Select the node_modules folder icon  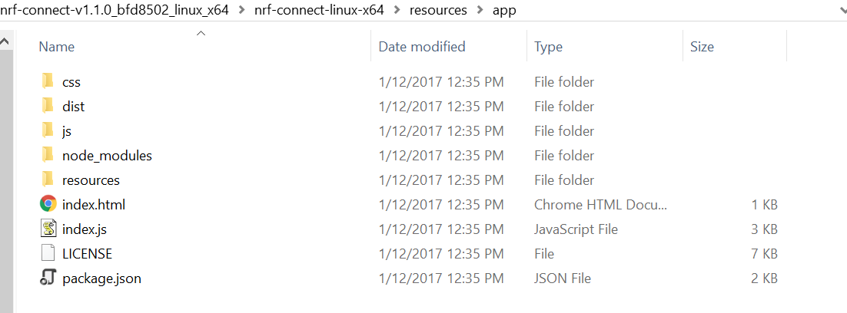[x=48, y=155]
